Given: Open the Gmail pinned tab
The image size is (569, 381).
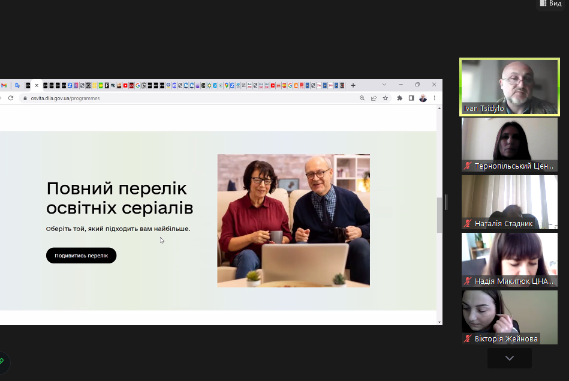Looking at the screenshot, I should (x=4, y=85).
